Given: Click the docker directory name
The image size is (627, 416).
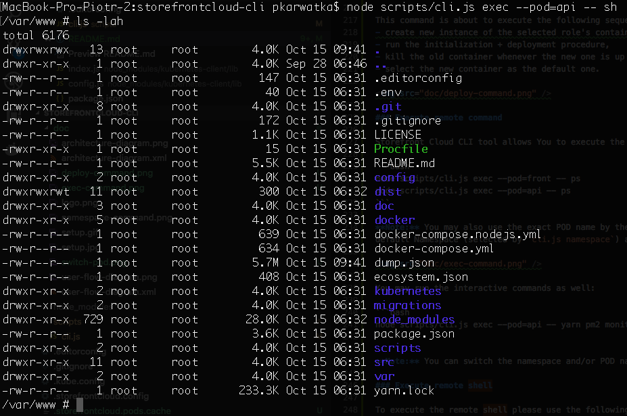Looking at the screenshot, I should click(x=394, y=220).
